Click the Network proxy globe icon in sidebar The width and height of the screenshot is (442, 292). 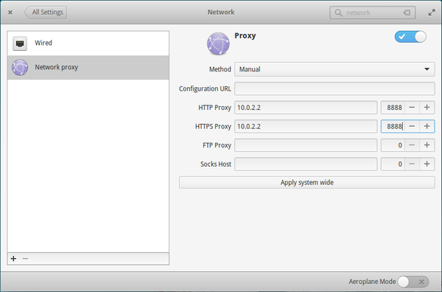(x=20, y=67)
